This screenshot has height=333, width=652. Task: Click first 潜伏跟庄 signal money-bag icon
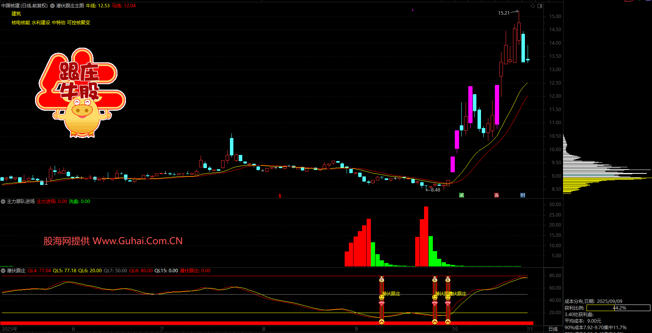tap(382, 280)
